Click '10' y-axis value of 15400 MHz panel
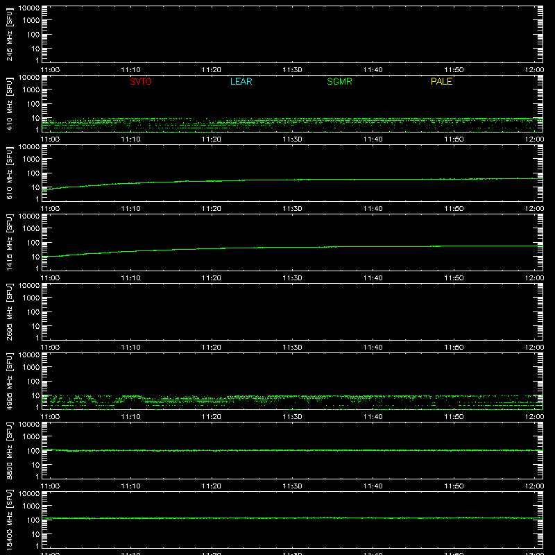This screenshot has height=555, width=555. [35, 534]
